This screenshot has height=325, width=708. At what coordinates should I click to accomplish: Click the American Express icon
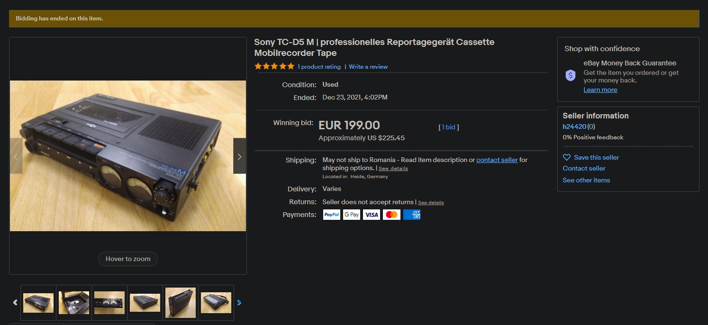click(411, 215)
